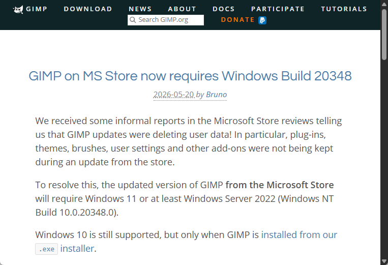Click the text 'Build 10.0.20348.0'
388x265 pixels.
pos(75,212)
